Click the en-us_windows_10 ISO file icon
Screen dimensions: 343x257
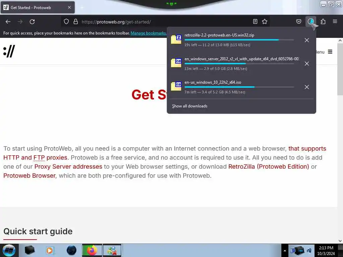[176, 86]
